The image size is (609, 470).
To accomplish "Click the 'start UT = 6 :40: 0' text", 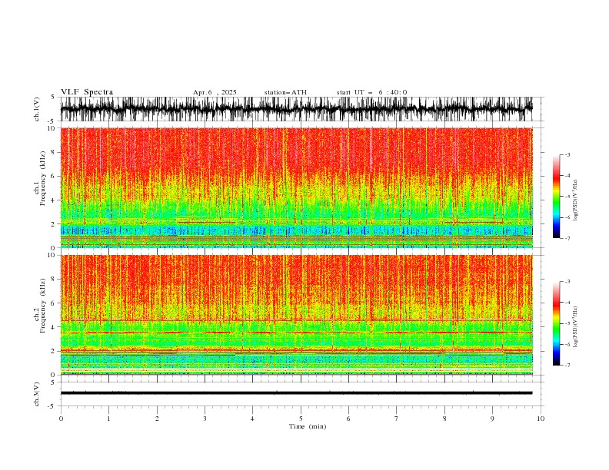I will tap(371, 92).
